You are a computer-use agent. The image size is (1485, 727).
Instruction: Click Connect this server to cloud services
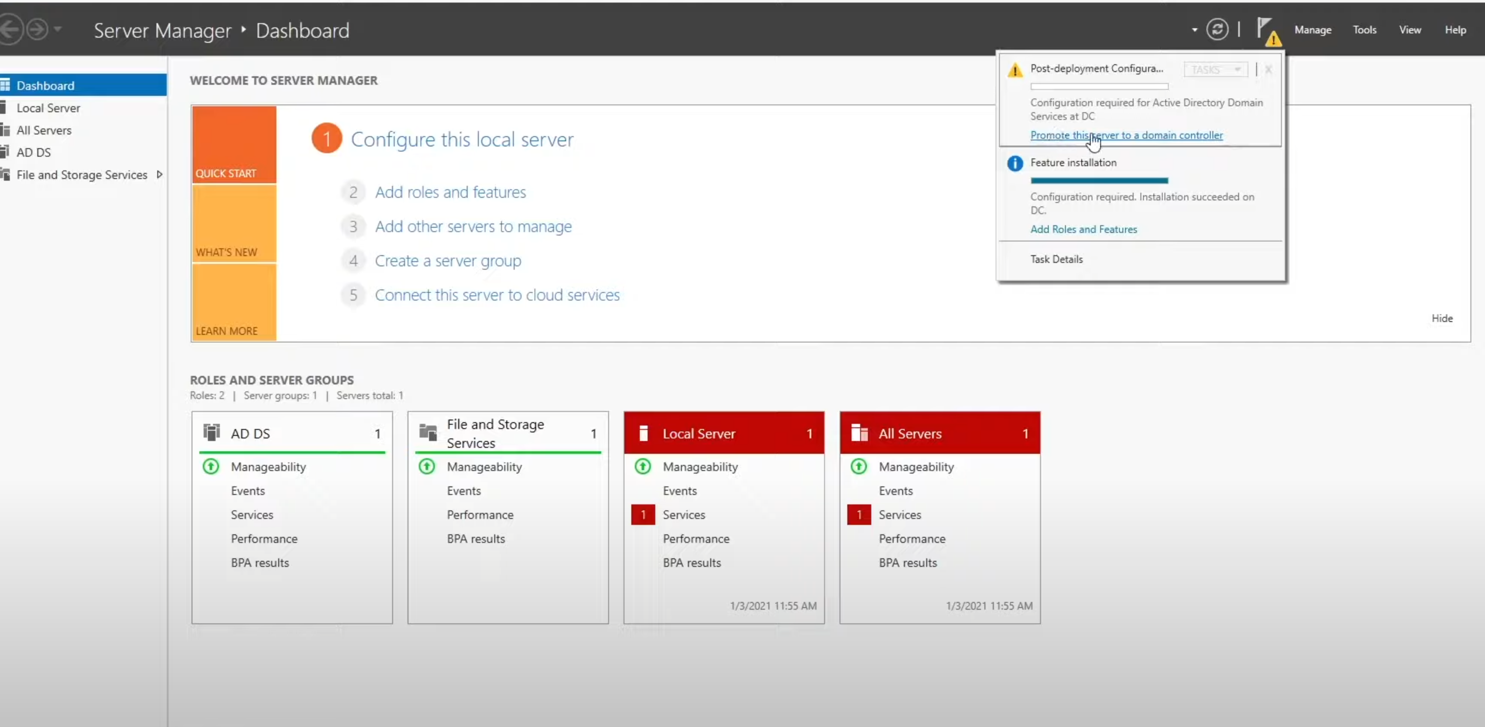pyautogui.click(x=498, y=295)
